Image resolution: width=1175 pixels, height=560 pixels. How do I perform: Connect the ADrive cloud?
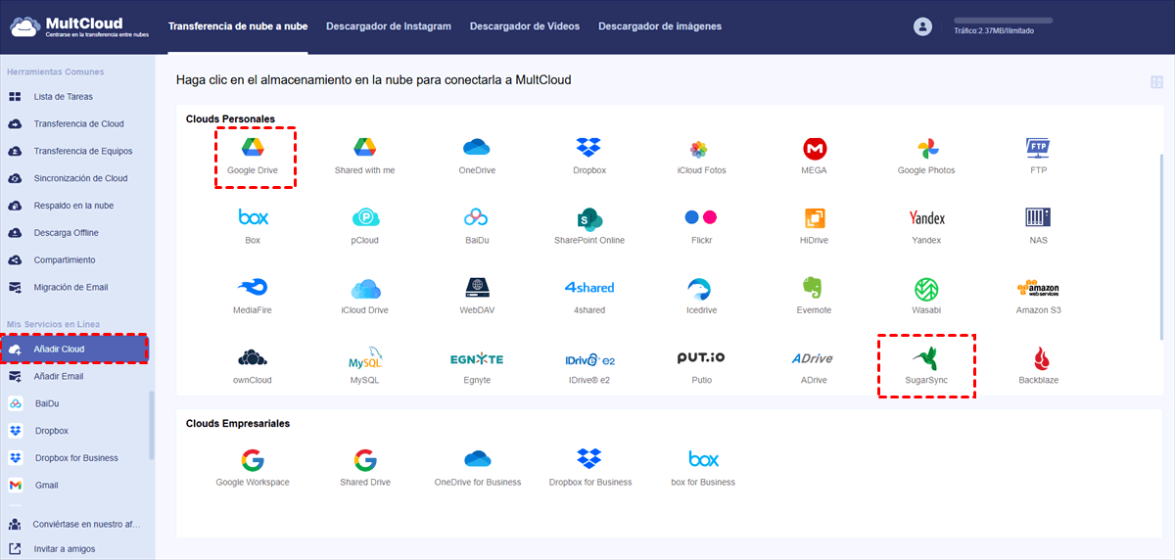[x=814, y=366]
